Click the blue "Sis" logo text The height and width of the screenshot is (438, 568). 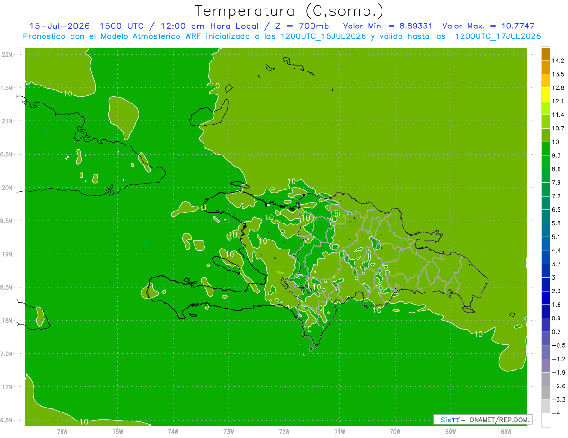coord(445,420)
